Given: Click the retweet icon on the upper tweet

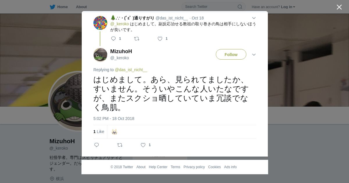Looking at the screenshot, I should (x=137, y=39).
